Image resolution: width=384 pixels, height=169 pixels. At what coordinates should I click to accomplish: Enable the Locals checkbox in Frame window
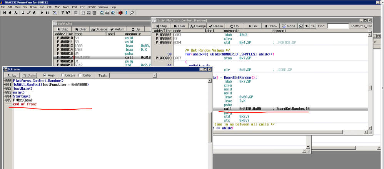tap(62, 75)
